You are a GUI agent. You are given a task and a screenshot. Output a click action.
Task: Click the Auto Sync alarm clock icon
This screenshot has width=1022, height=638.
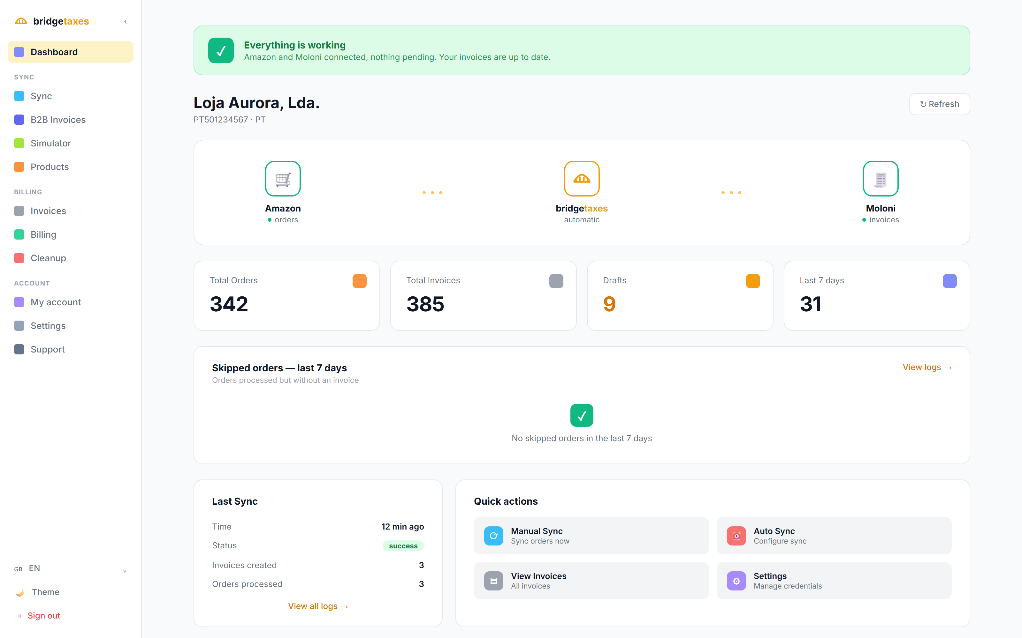[x=736, y=536]
